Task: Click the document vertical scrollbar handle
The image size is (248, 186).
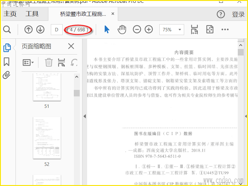Action: (x=241, y=52)
